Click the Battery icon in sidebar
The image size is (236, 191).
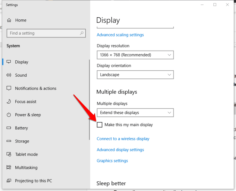click(9, 128)
